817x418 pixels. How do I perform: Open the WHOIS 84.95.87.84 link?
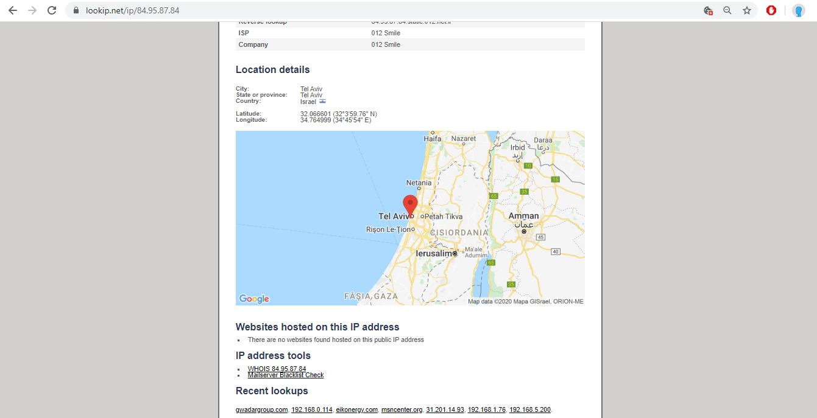(277, 369)
